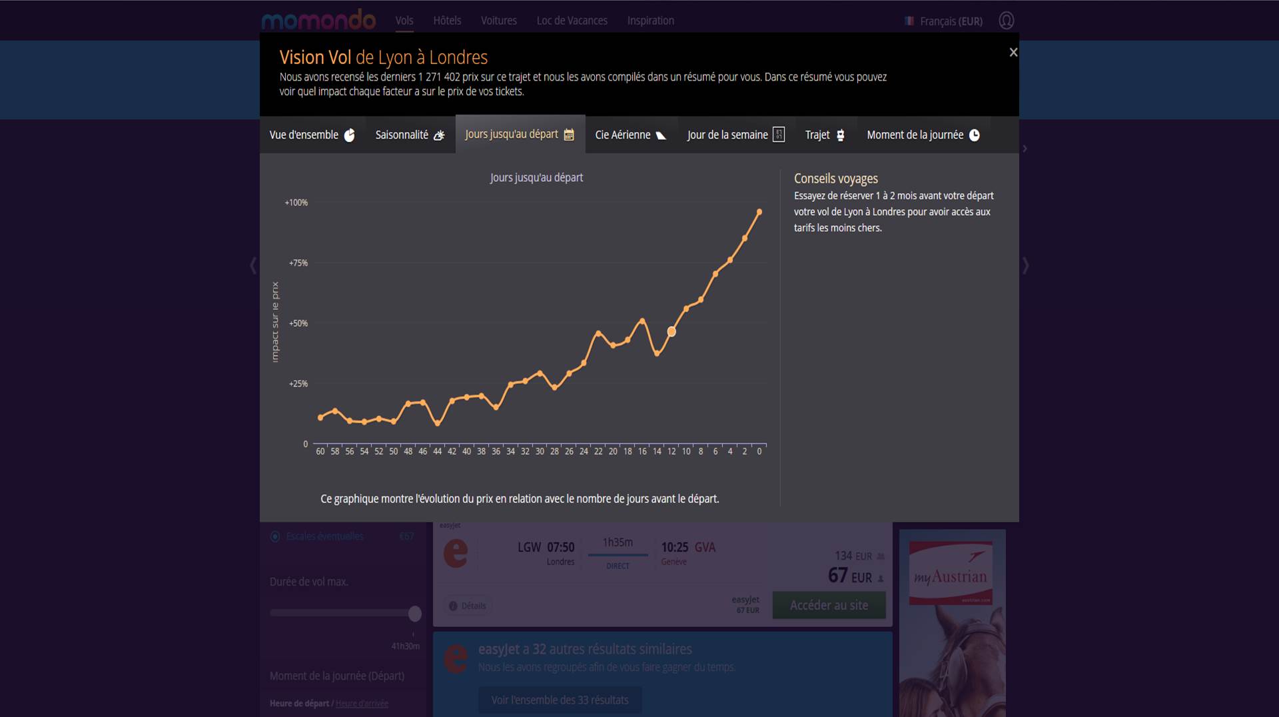Go to the Inspiration menu item
Viewport: 1279px width, 717px height.
pos(650,21)
